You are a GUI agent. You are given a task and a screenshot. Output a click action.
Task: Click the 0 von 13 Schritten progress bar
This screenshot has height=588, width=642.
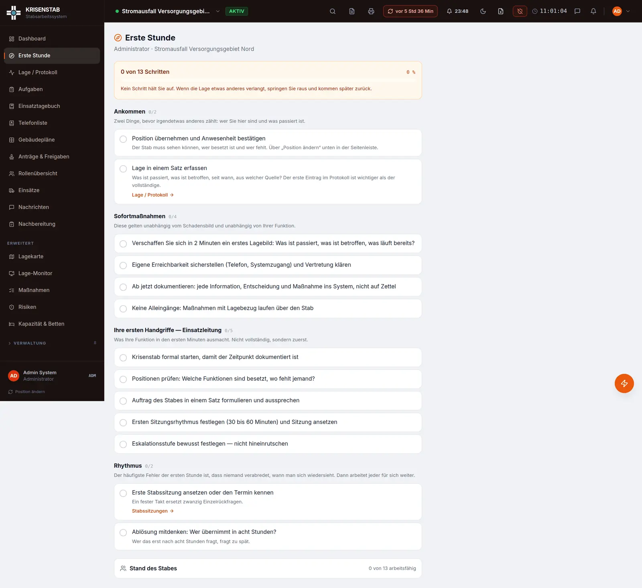pos(268,81)
